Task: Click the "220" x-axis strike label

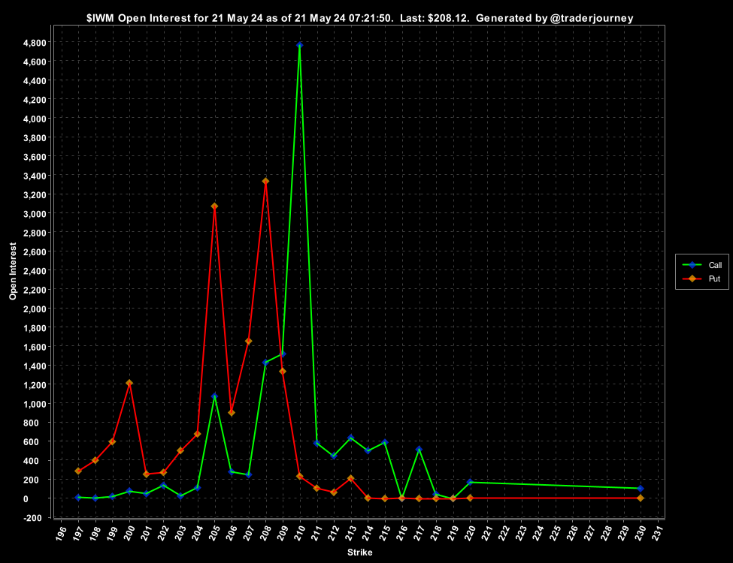Action: [x=470, y=534]
